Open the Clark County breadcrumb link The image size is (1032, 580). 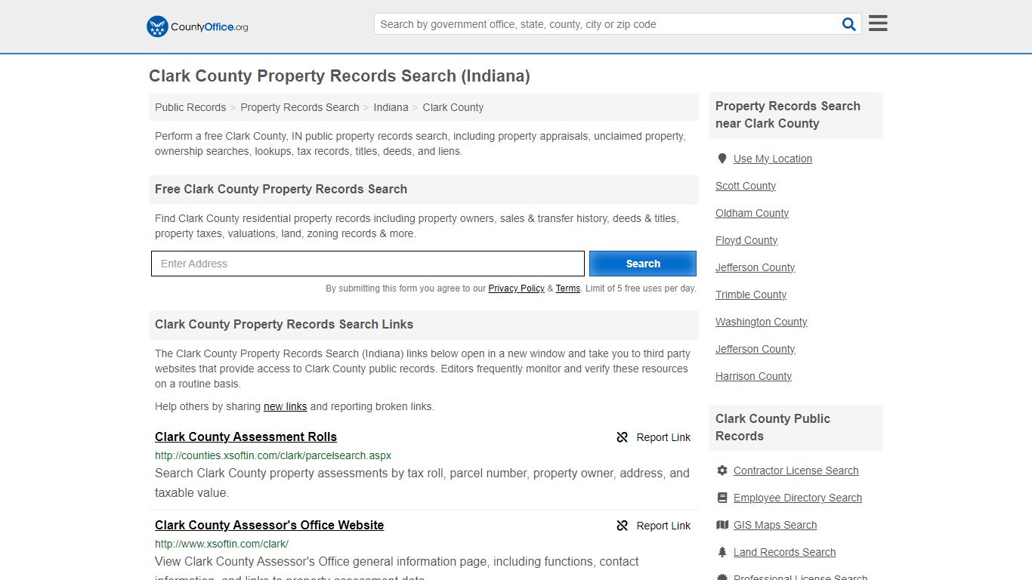[x=453, y=107]
